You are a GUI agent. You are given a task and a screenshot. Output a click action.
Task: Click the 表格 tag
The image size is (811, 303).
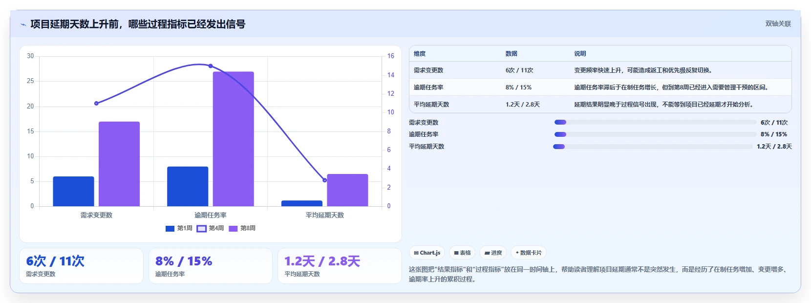tap(462, 253)
